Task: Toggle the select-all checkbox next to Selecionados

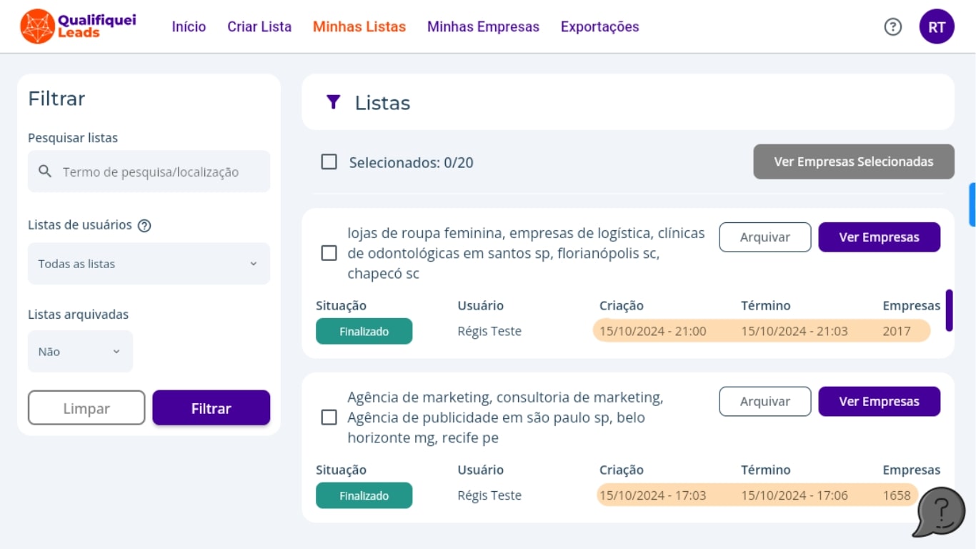Action: pos(329,162)
